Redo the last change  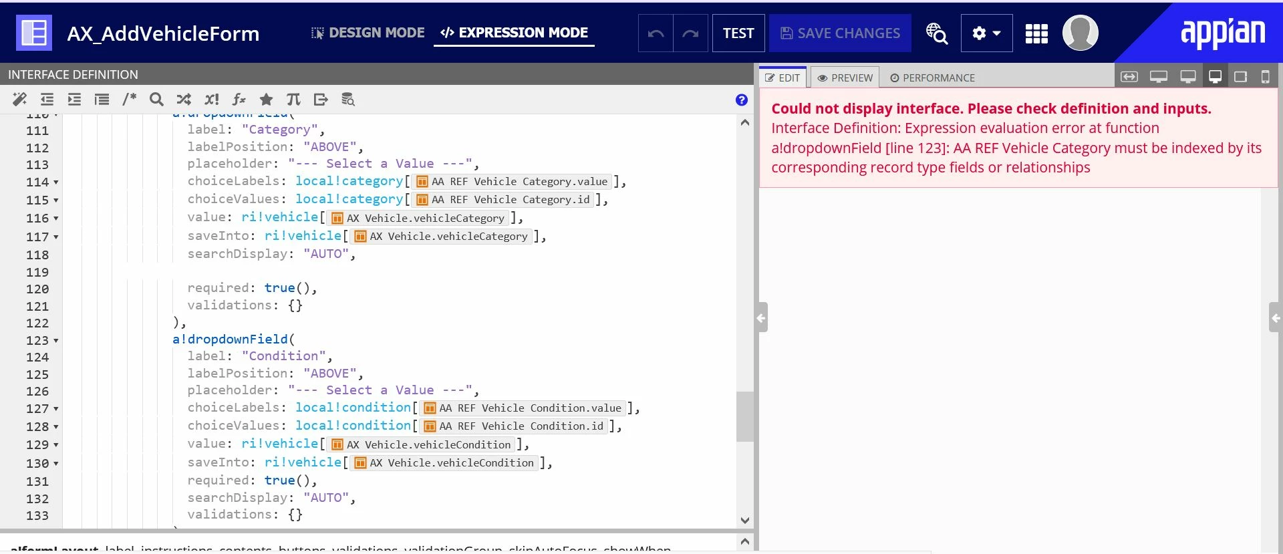[x=690, y=33]
